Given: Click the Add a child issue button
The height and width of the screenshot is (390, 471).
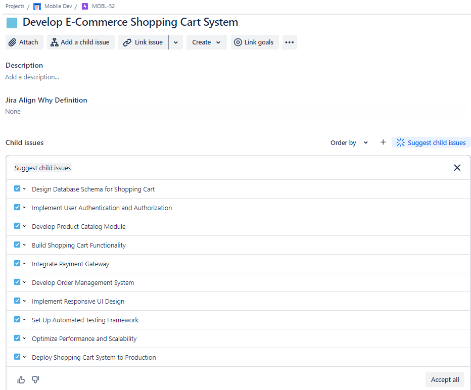Looking at the screenshot, I should coord(80,42).
